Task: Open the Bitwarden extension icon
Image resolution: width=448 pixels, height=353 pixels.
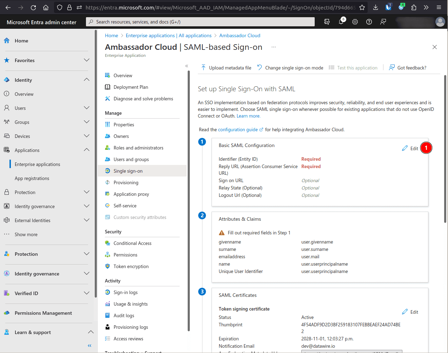Action: 388,7
